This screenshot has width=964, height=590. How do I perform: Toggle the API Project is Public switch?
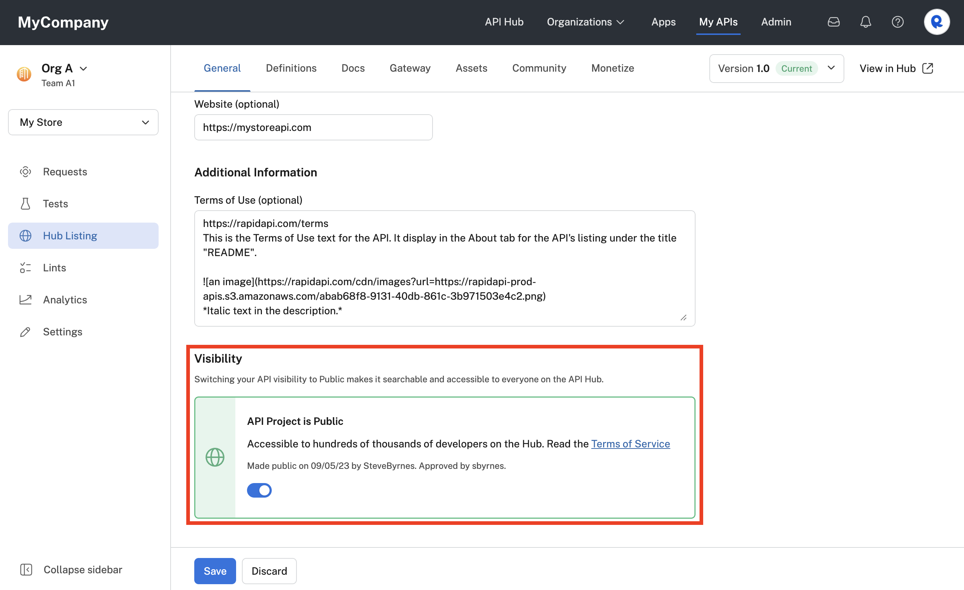point(259,490)
